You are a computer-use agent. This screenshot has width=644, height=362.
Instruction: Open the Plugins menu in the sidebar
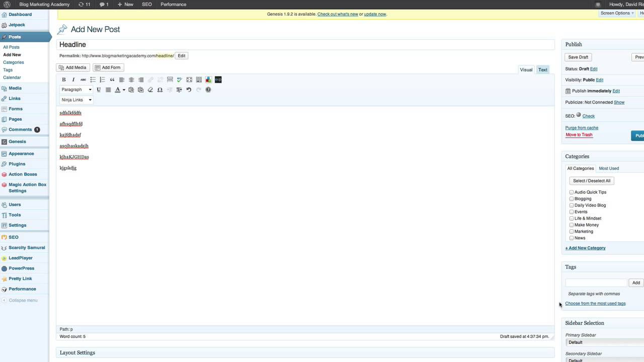click(x=17, y=164)
